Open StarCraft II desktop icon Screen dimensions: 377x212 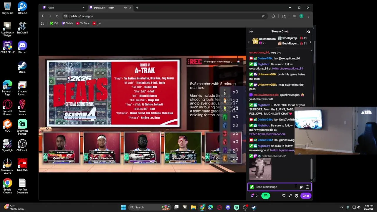click(22, 28)
